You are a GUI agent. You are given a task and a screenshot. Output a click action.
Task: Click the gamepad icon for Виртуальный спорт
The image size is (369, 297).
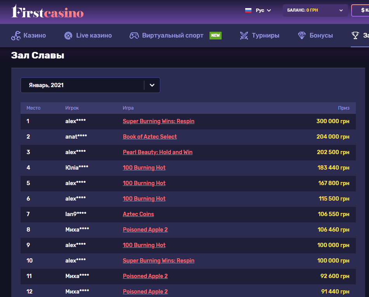(134, 36)
